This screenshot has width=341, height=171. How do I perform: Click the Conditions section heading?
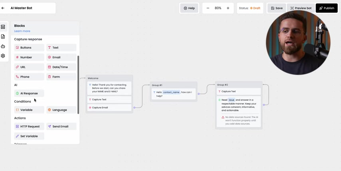coord(23,101)
